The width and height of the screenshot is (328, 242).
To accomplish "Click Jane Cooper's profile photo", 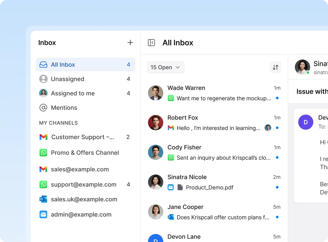I will click(156, 212).
